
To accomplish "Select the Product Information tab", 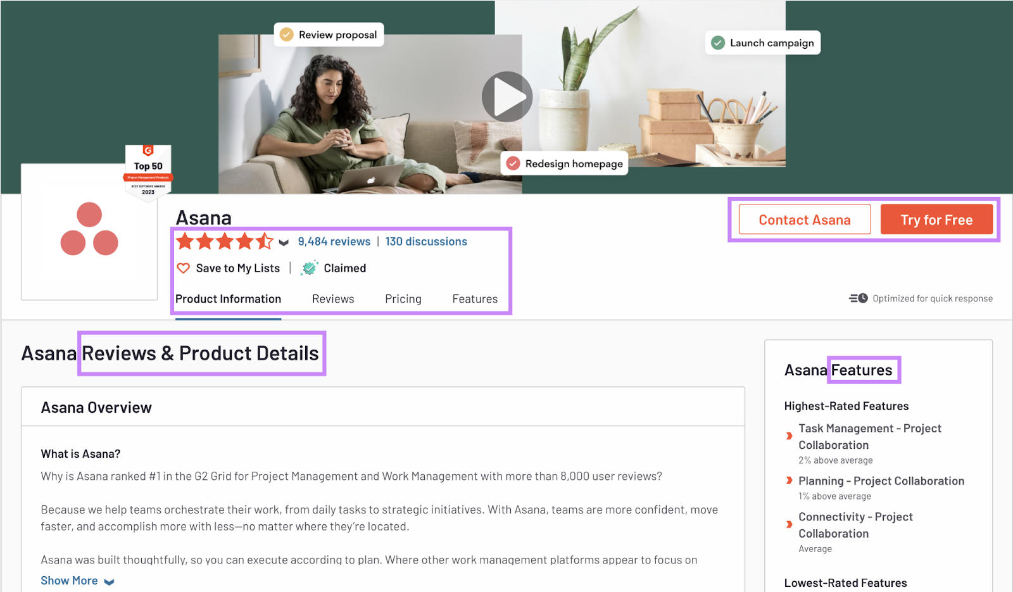I will click(x=228, y=299).
